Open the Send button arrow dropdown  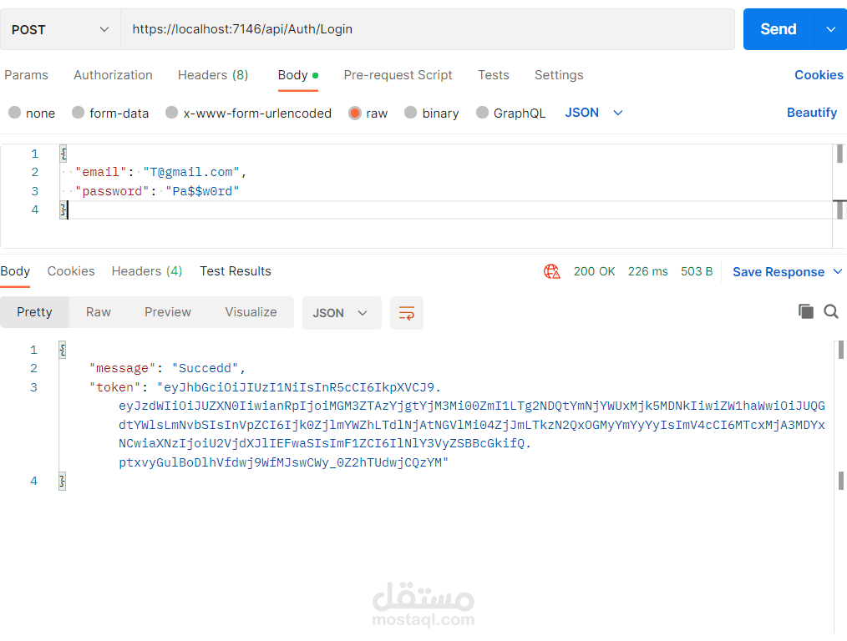tap(831, 29)
